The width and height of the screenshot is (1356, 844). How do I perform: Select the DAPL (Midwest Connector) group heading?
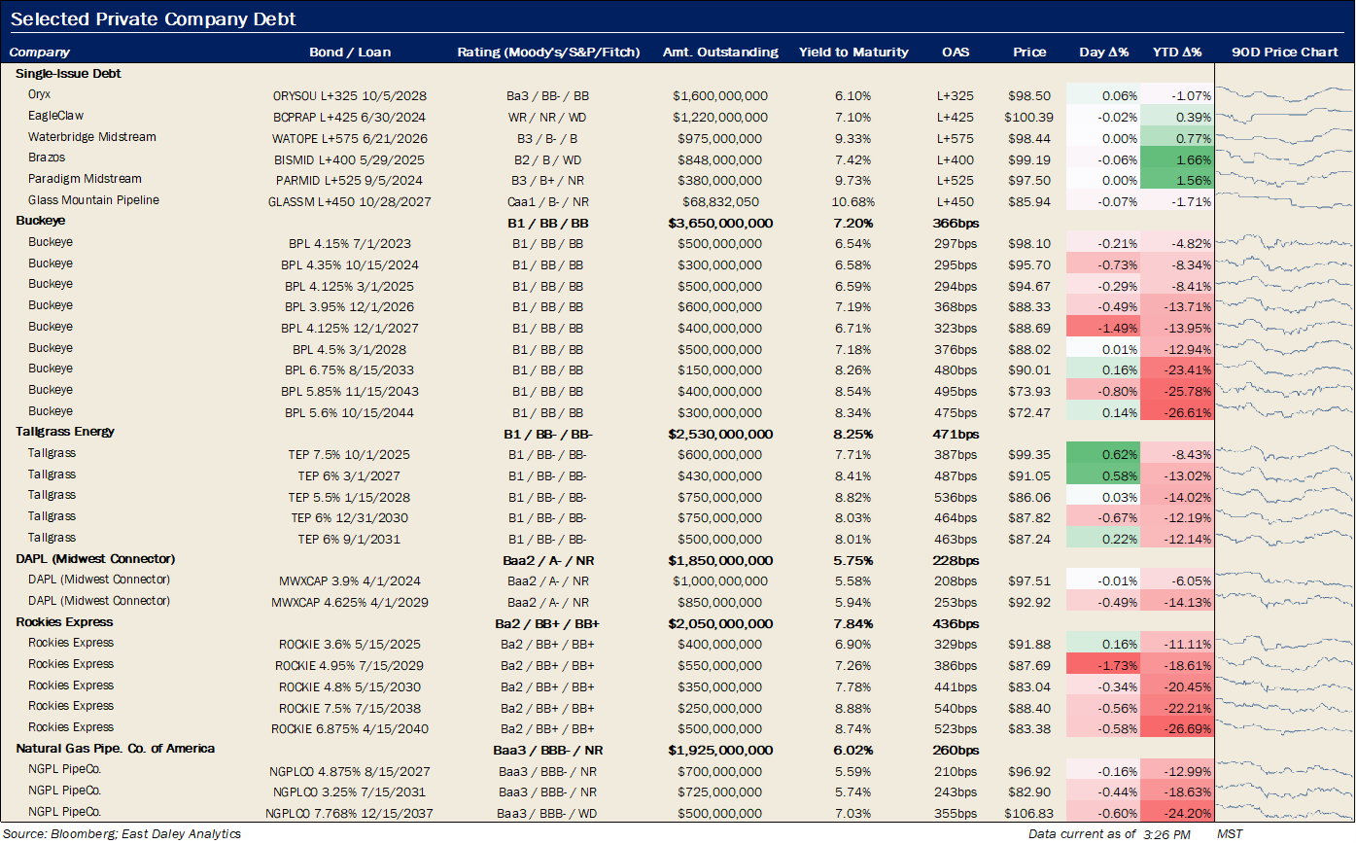(x=95, y=559)
